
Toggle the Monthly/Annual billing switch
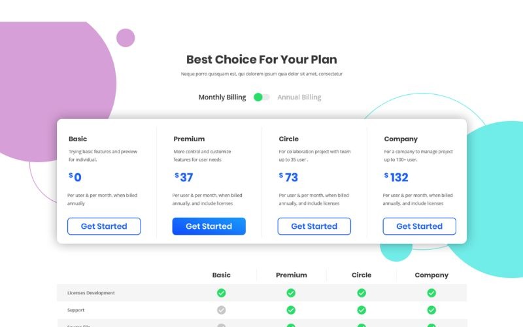pyautogui.click(x=261, y=97)
